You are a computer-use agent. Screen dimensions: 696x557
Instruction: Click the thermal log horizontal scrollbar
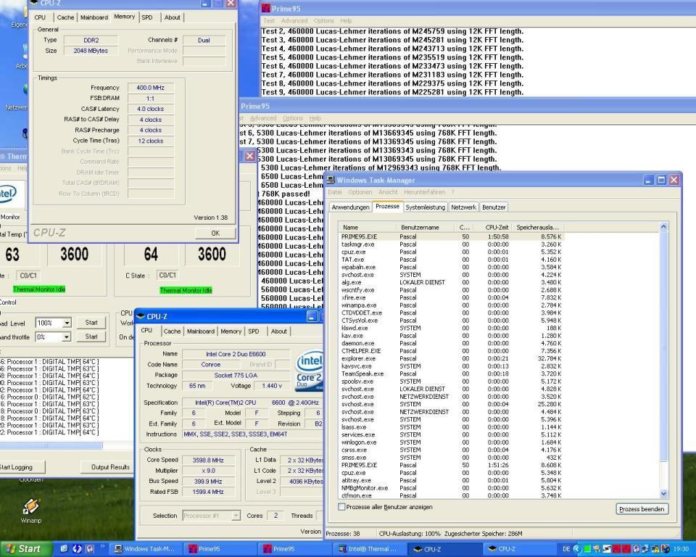[51, 445]
